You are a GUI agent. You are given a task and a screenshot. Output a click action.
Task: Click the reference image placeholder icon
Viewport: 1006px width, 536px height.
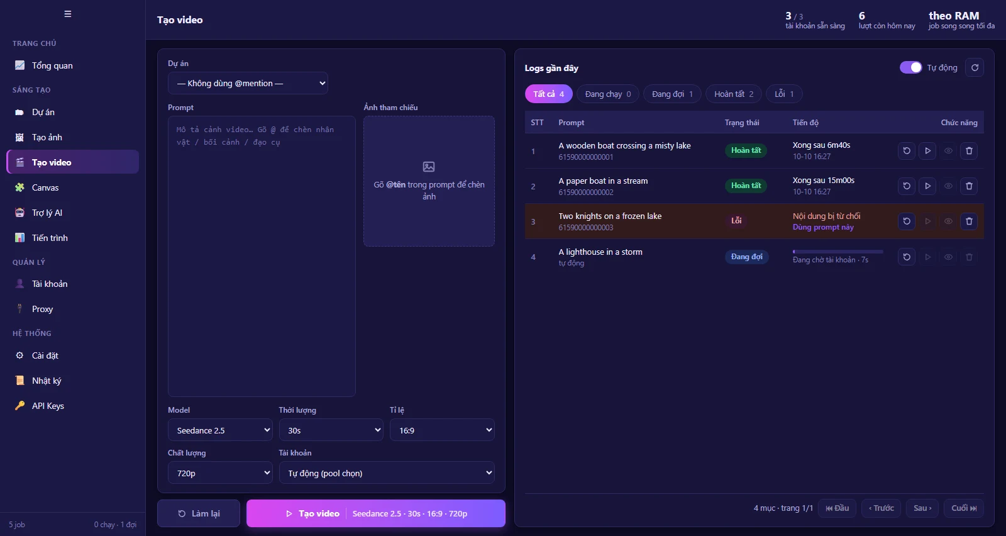(429, 167)
